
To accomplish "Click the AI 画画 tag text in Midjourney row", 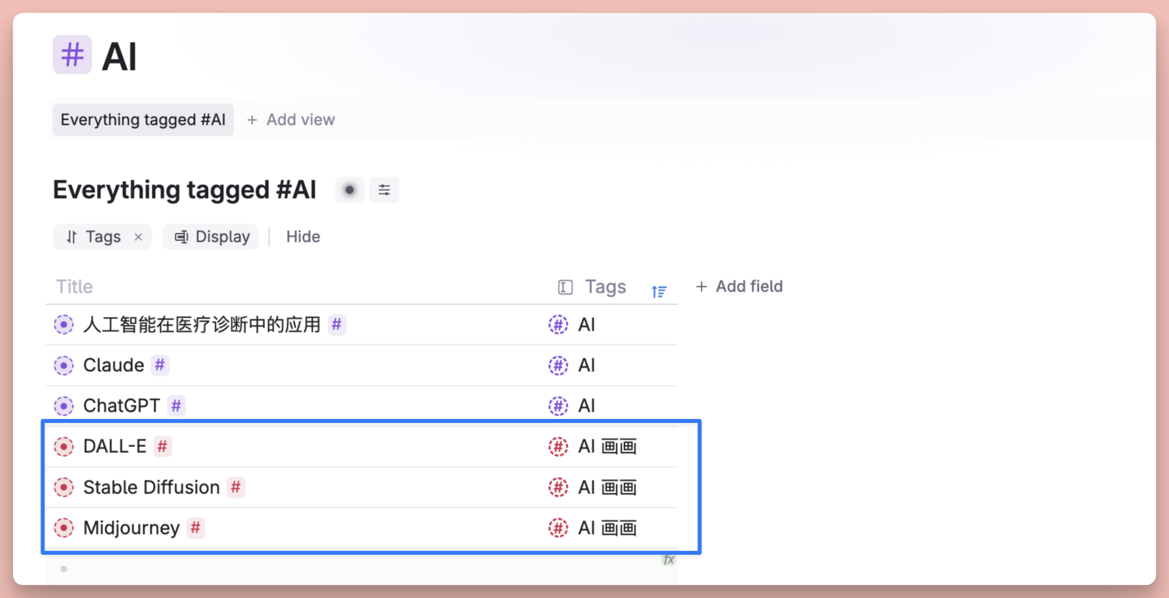I will pyautogui.click(x=607, y=528).
